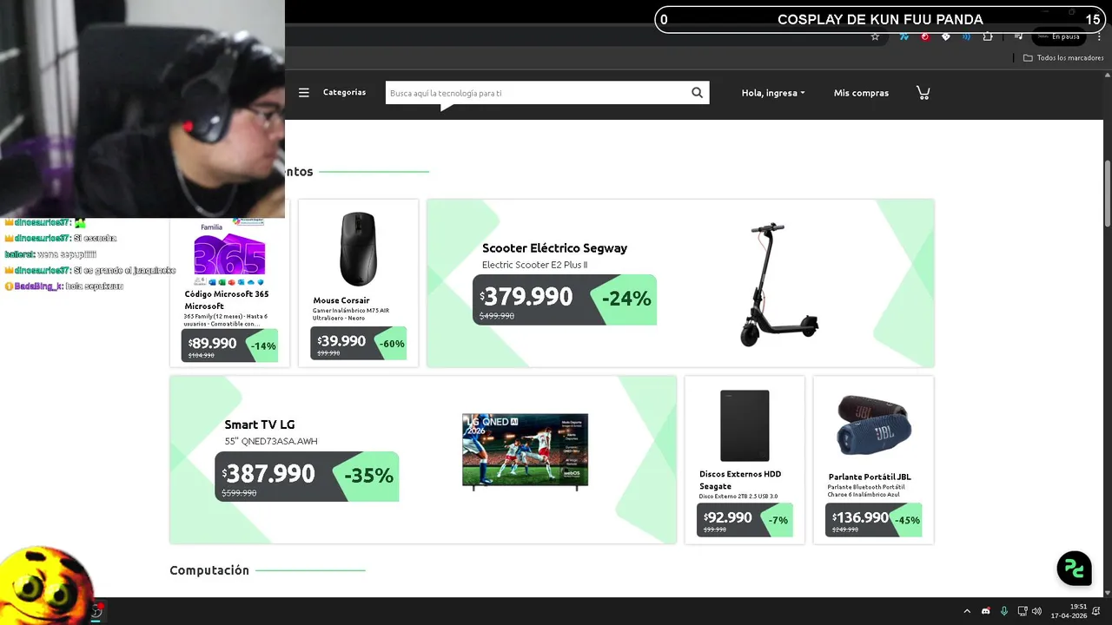Screen dimensions: 1112x625
Task: Open the shopping cart icon
Action: pos(923,93)
